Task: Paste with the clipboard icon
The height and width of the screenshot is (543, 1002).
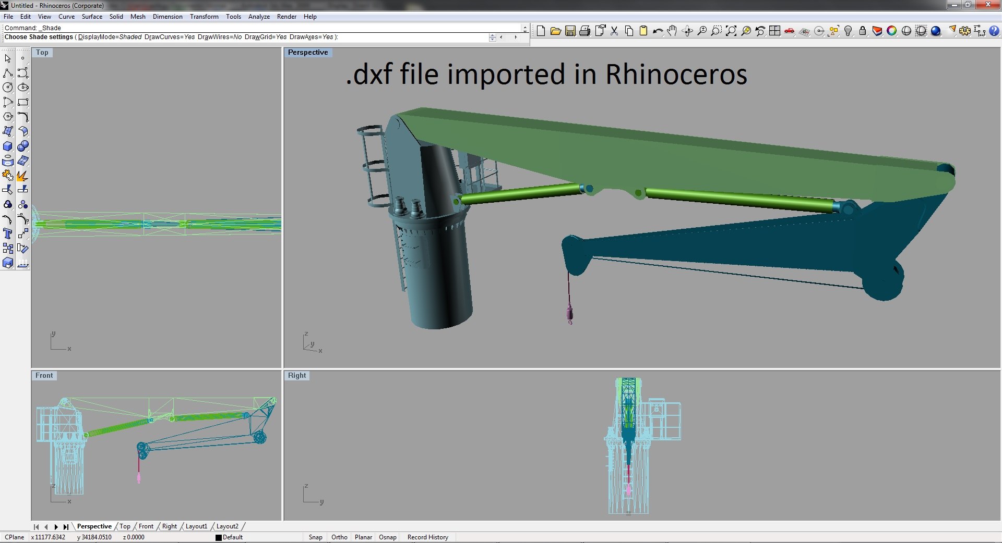Action: click(643, 31)
